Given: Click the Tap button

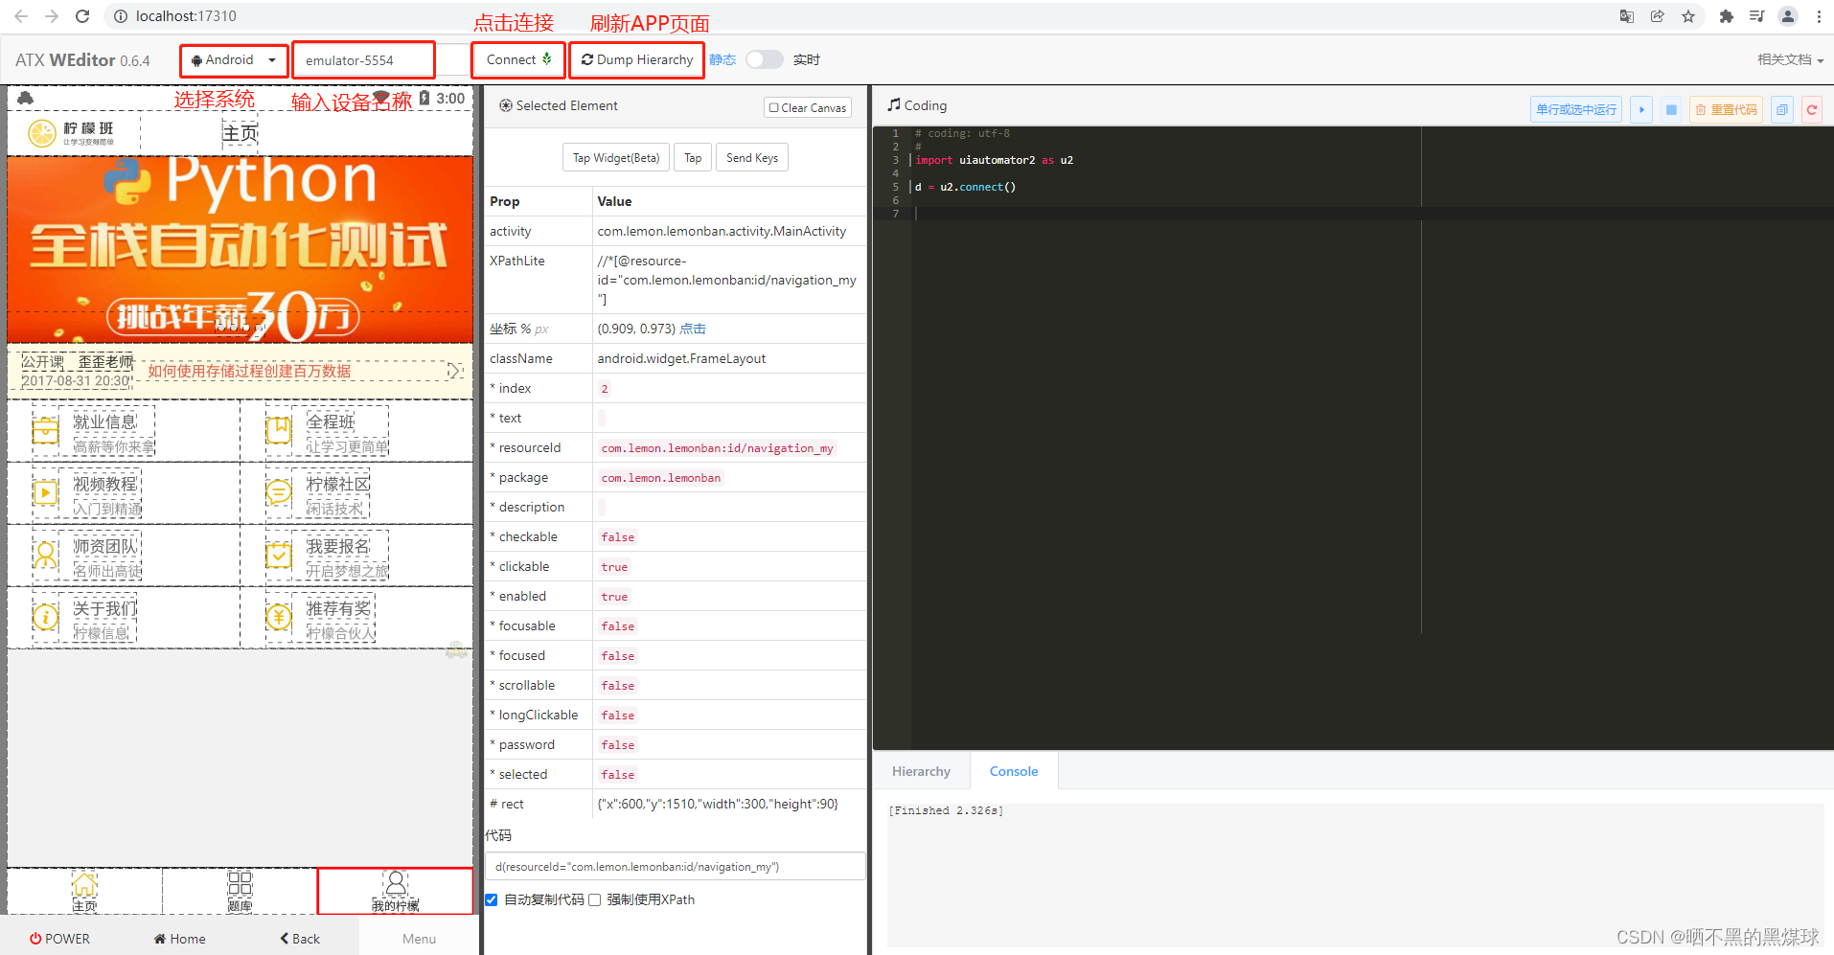Looking at the screenshot, I should pyautogui.click(x=693, y=158).
